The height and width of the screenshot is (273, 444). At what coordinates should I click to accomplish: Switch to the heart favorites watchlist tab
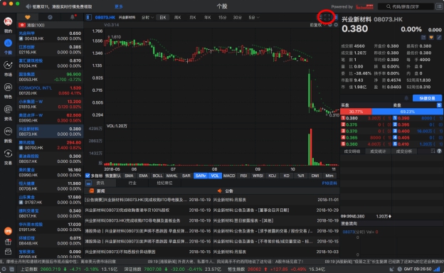point(28,17)
